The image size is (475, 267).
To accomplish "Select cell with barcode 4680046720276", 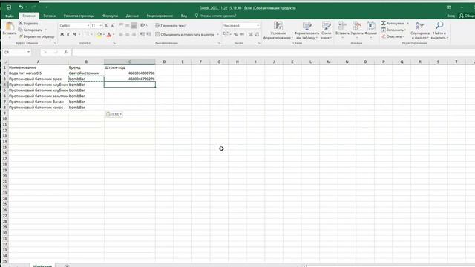I will tap(130, 79).
